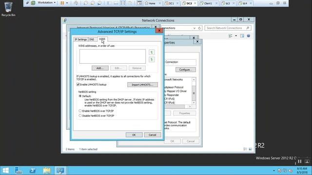Click the Import LMHOSTS... button
Viewport: 312px width, 175px height.
142,85
